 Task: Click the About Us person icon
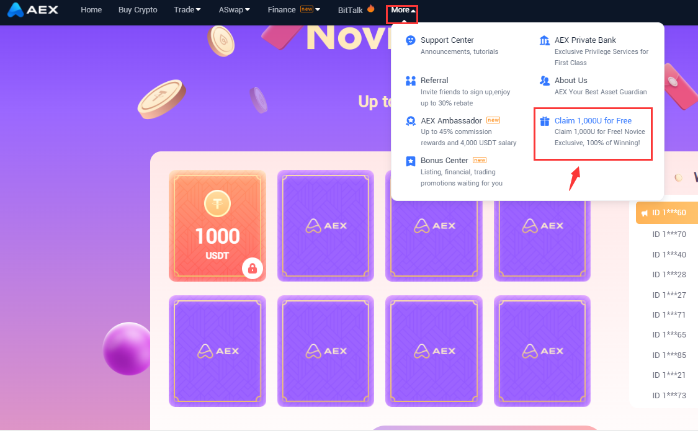point(544,81)
